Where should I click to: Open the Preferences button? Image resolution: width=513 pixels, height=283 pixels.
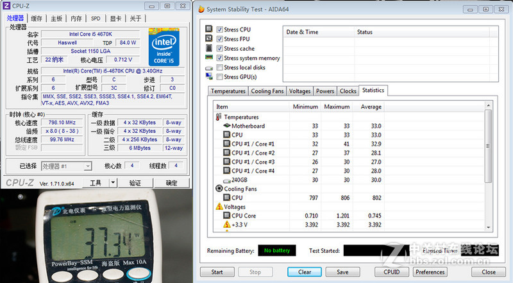pos(430,271)
